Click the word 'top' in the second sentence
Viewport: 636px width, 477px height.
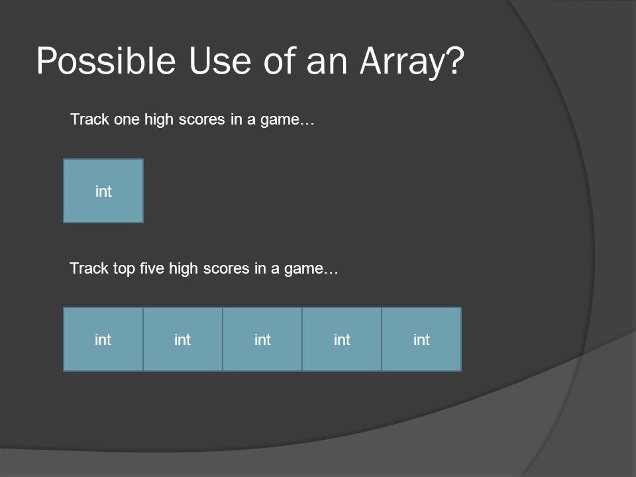pos(124,270)
